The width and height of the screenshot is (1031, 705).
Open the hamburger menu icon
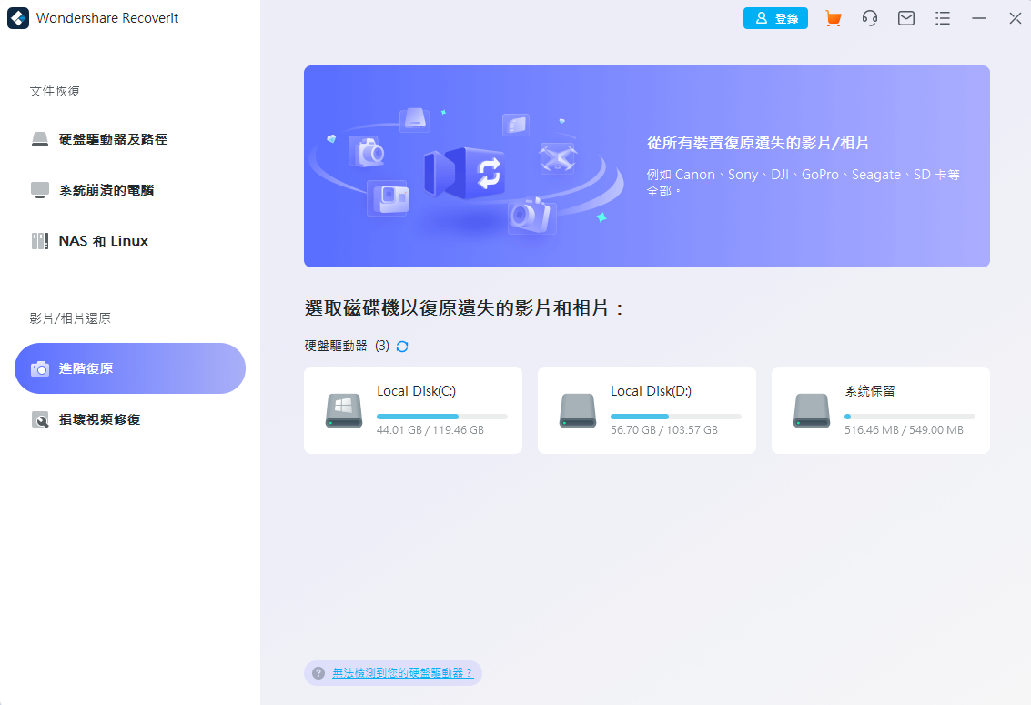(x=943, y=18)
